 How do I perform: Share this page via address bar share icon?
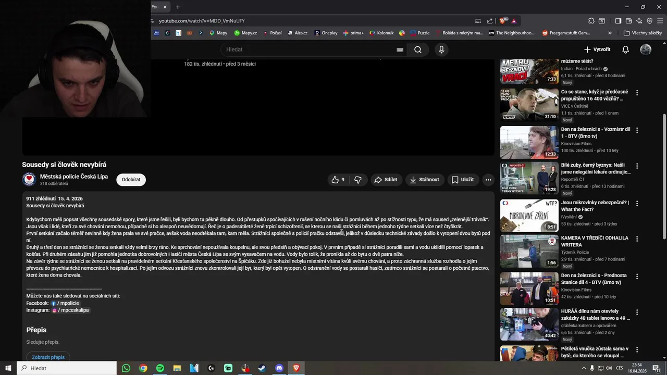coord(490,21)
